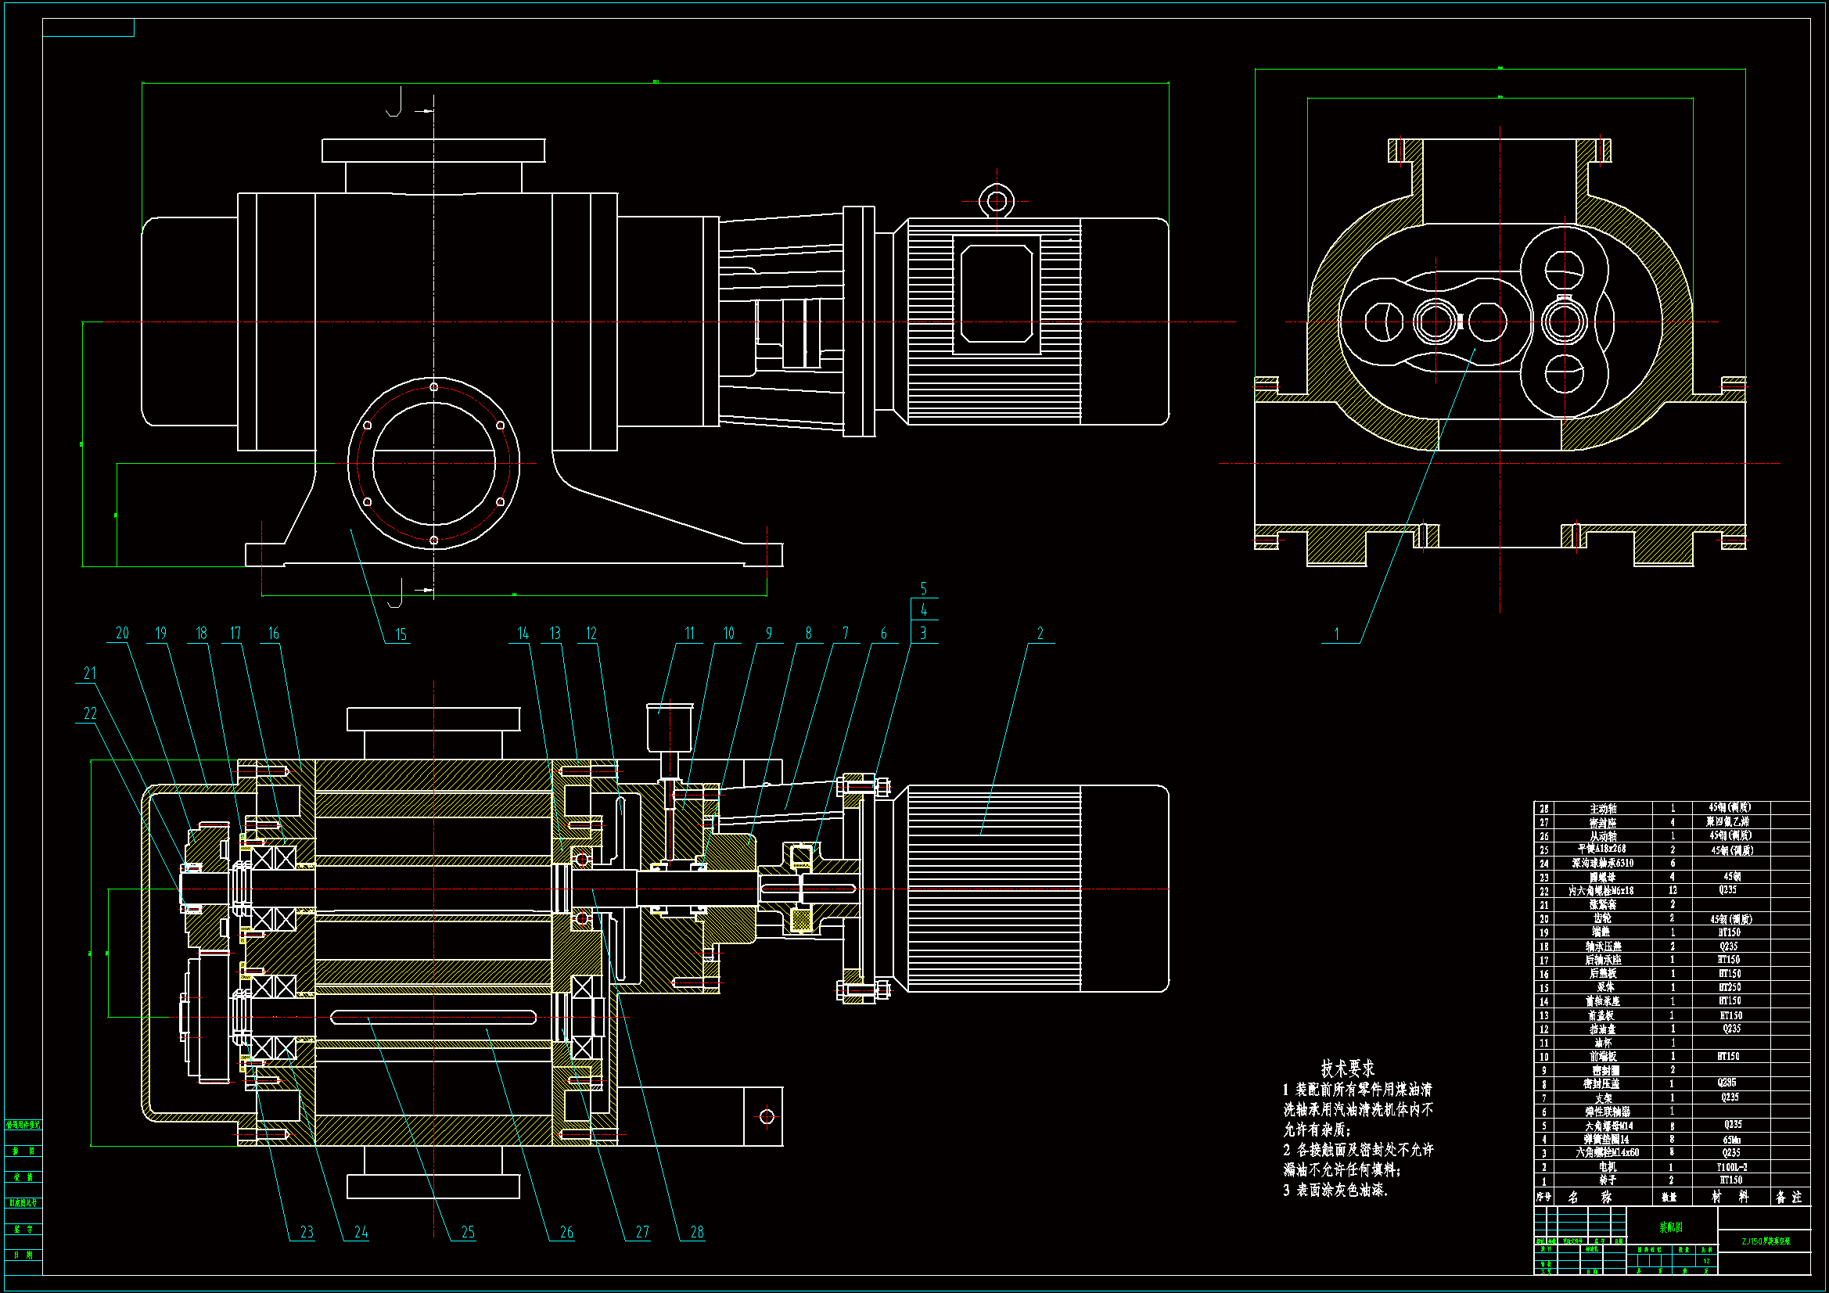Select part callout number 28
This screenshot has width=1829, height=1293.
point(697,1233)
